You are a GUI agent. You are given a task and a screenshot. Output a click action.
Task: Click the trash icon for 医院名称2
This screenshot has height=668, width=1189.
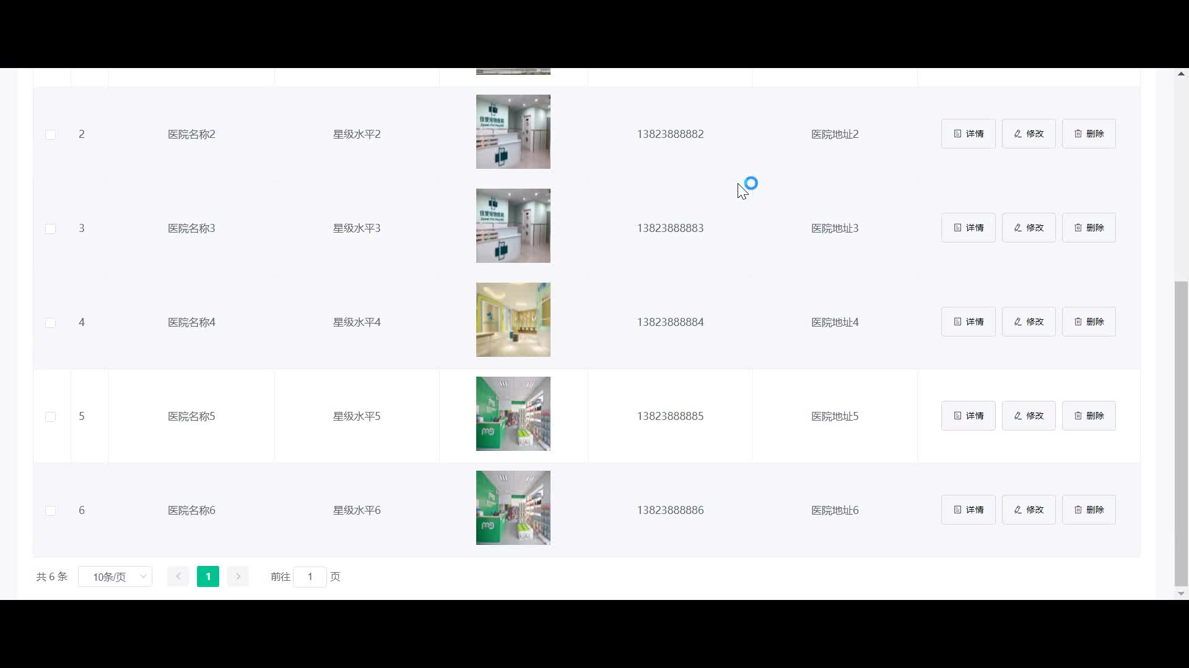tap(1078, 134)
